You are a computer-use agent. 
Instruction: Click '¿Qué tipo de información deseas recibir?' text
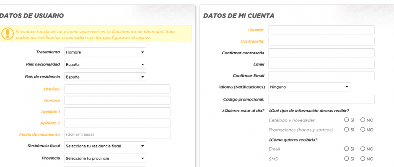(x=309, y=111)
